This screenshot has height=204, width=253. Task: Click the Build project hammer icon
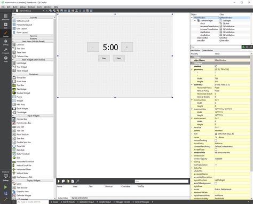pyautogui.click(x=5, y=199)
